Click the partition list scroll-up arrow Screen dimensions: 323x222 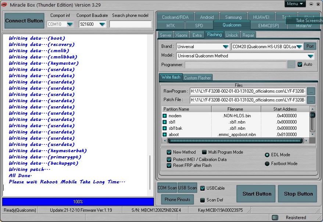pos(312,109)
